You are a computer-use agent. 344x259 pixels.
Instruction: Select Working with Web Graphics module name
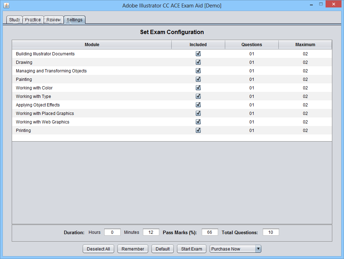point(43,122)
